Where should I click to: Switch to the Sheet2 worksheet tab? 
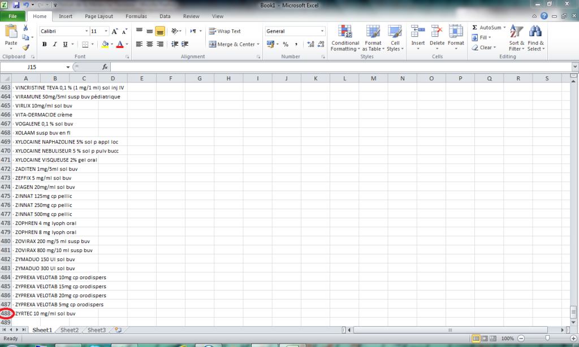click(x=70, y=330)
